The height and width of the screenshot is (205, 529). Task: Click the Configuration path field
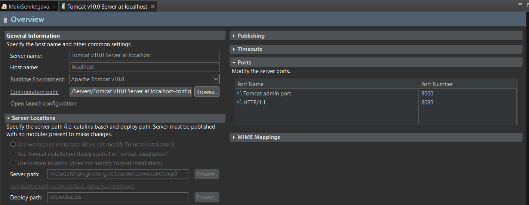[131, 92]
